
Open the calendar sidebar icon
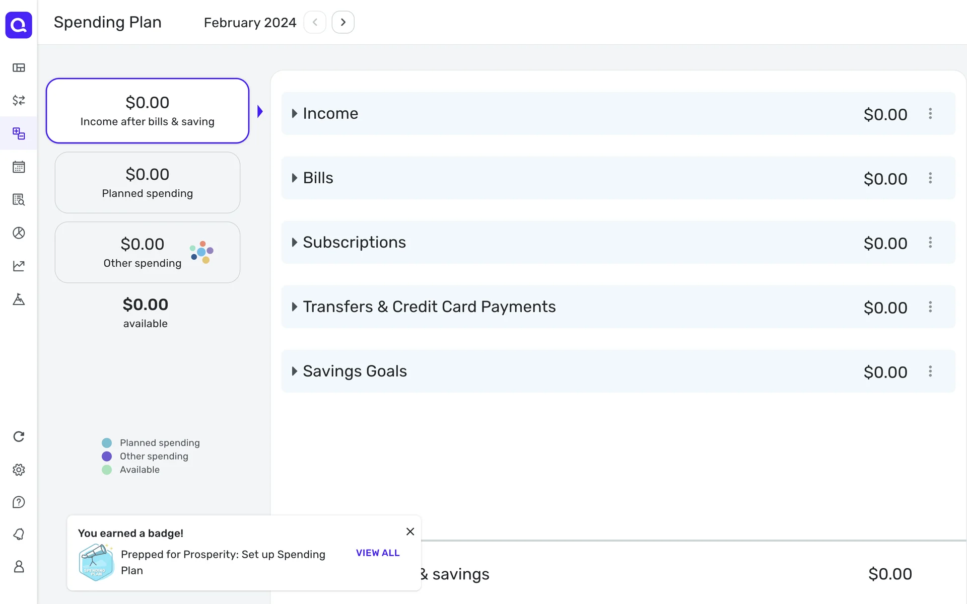coord(19,167)
